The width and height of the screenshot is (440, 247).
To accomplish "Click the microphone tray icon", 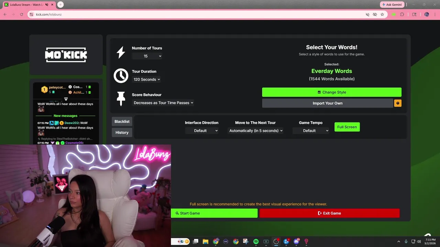I will 406,242.
